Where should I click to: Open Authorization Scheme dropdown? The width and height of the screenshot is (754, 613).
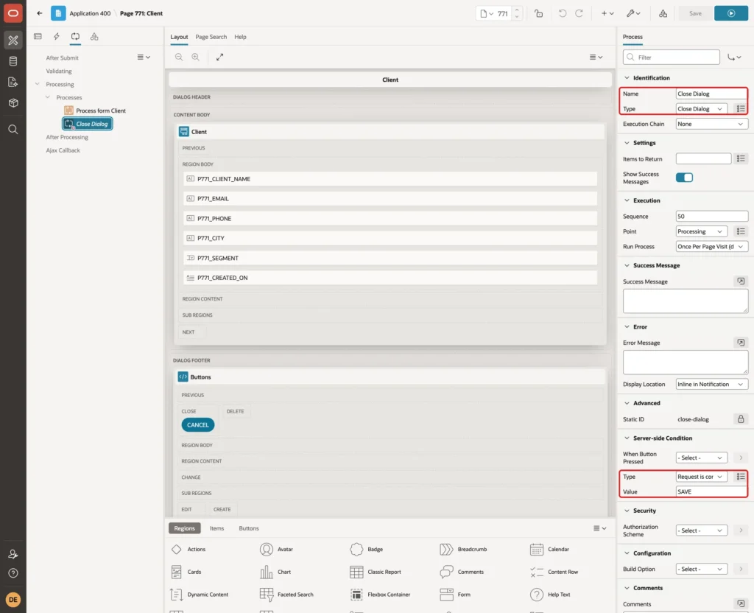tap(701, 530)
